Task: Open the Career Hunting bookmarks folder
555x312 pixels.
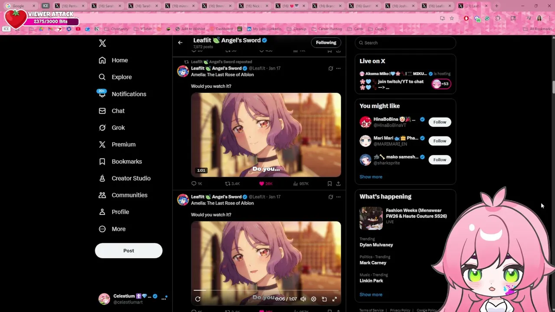Action: [326, 29]
